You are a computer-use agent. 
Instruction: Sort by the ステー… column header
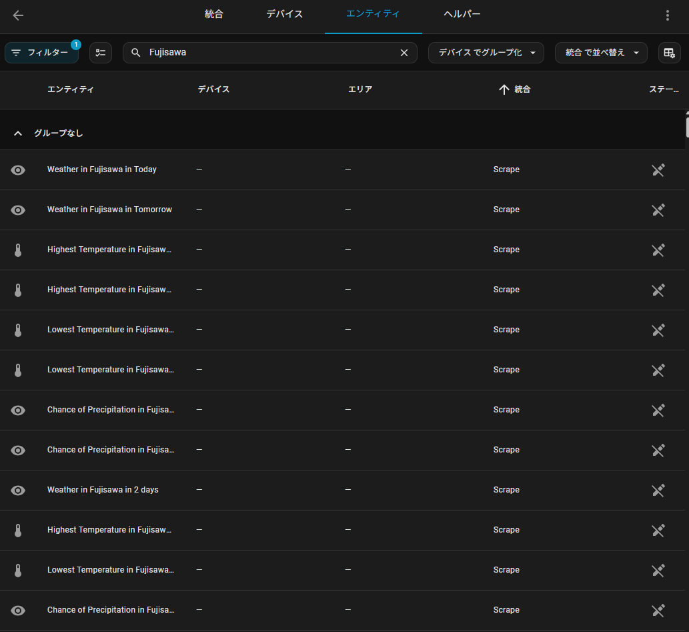tap(664, 89)
